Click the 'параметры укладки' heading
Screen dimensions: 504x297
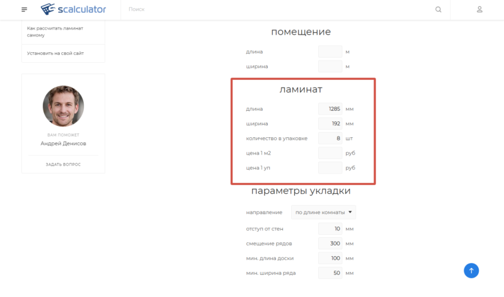point(301,191)
